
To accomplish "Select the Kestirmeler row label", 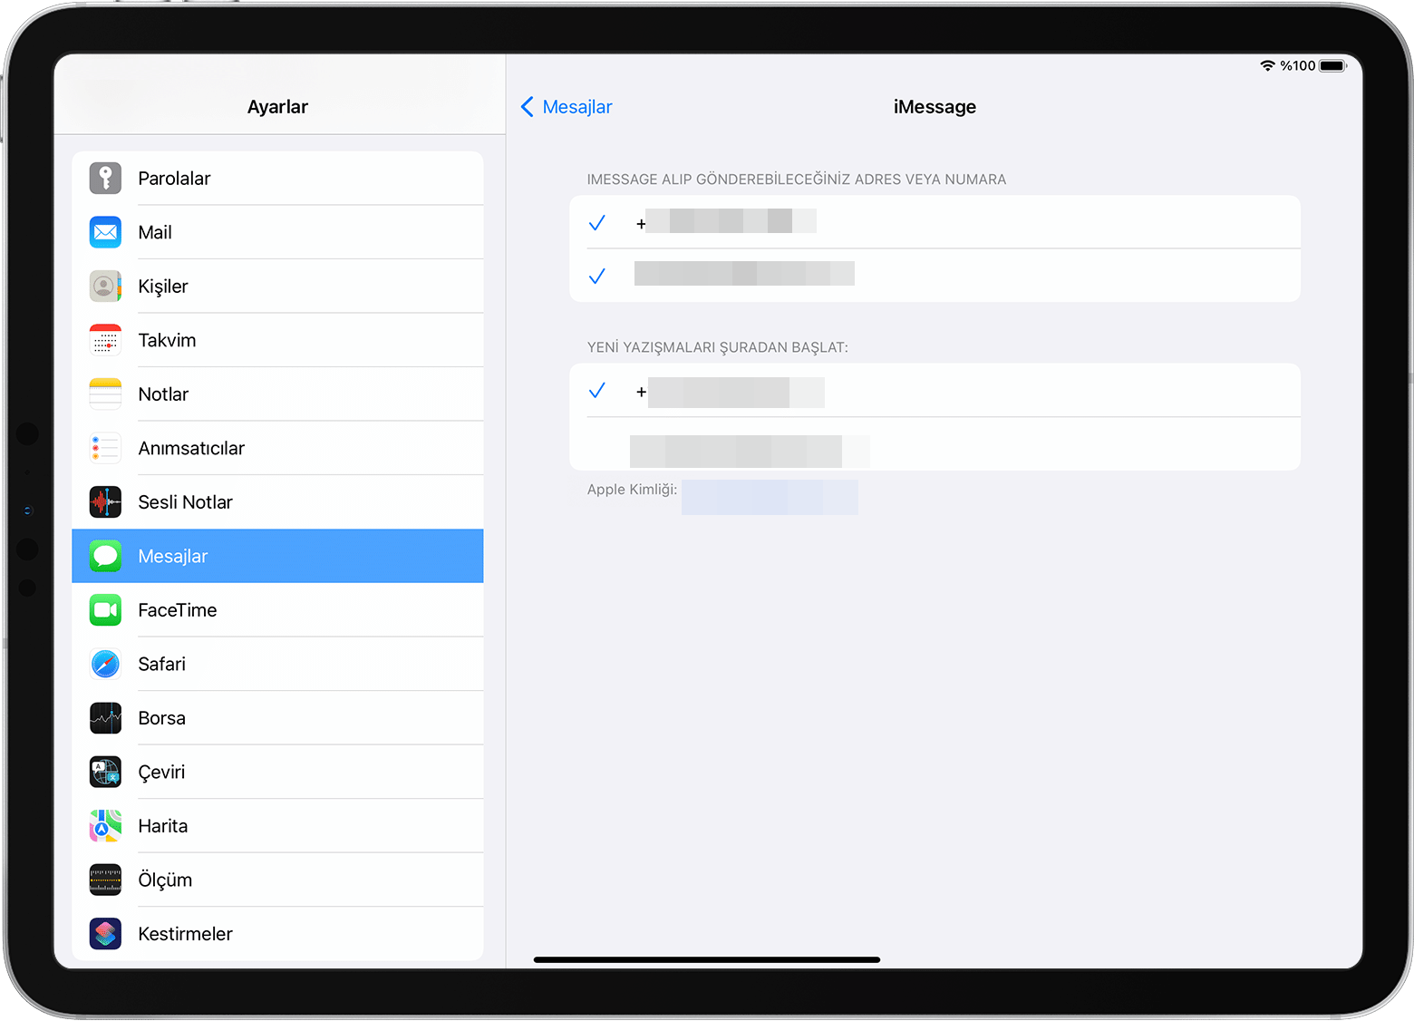I will tap(185, 934).
